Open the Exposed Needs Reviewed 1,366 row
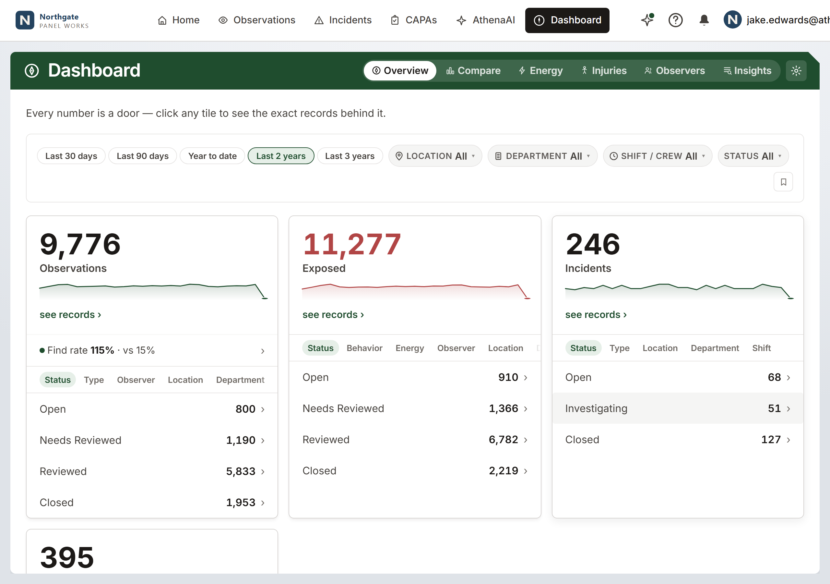Image resolution: width=830 pixels, height=584 pixels. point(415,408)
